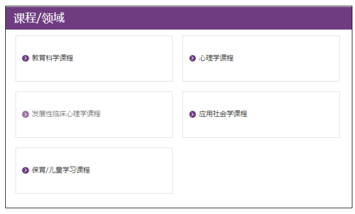The width and height of the screenshot is (355, 214).
Task: Click the faded arrow icon beside 发展性临床心理学课程
Action: click(25, 114)
